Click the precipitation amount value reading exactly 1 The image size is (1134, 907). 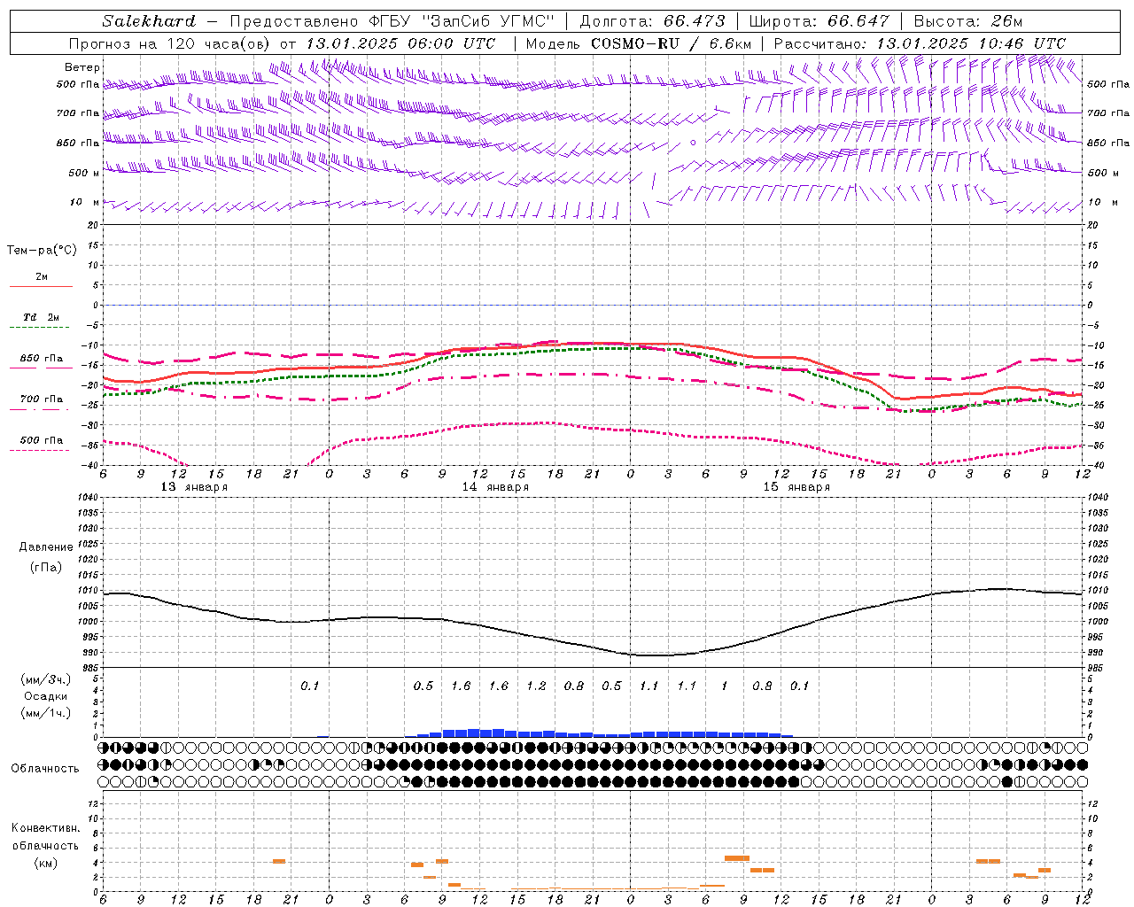tap(725, 686)
